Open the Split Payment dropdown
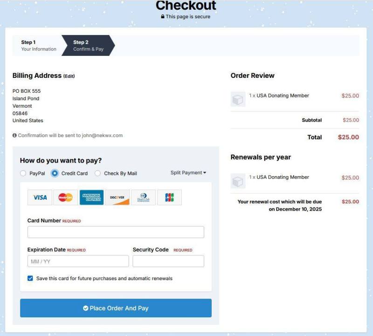This screenshot has width=373, height=336. click(188, 172)
